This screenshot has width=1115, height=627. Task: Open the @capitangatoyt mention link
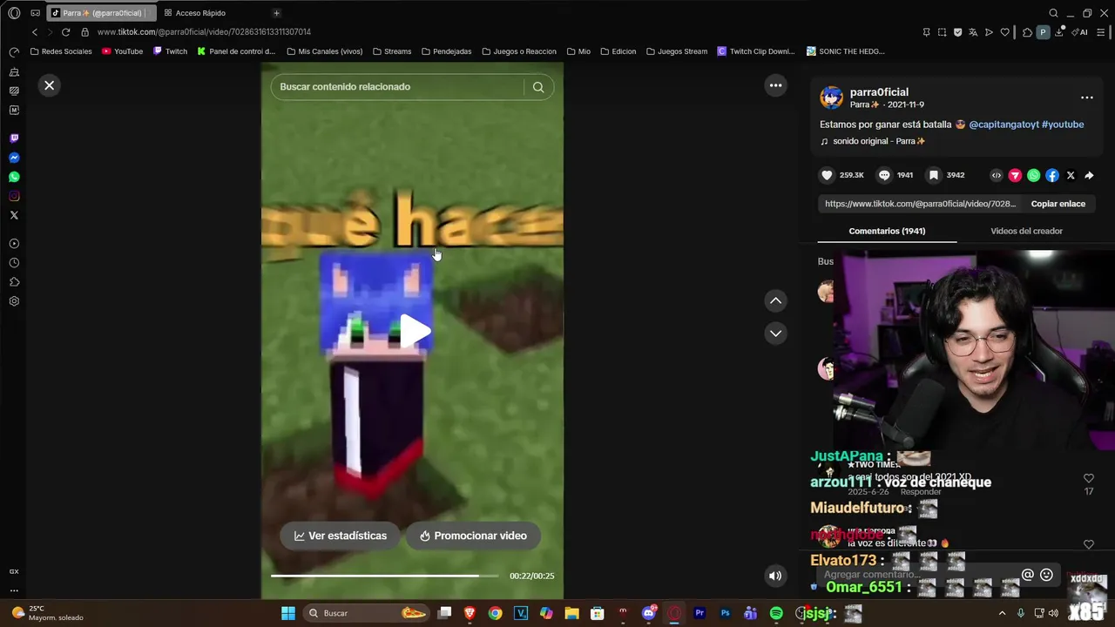pyautogui.click(x=1003, y=125)
